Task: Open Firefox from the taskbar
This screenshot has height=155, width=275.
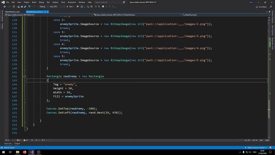Action: point(24,152)
